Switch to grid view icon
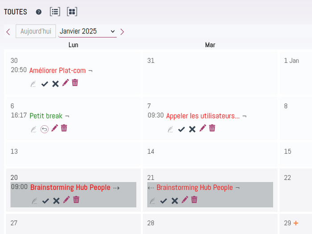The image size is (312, 234). pos(72,12)
